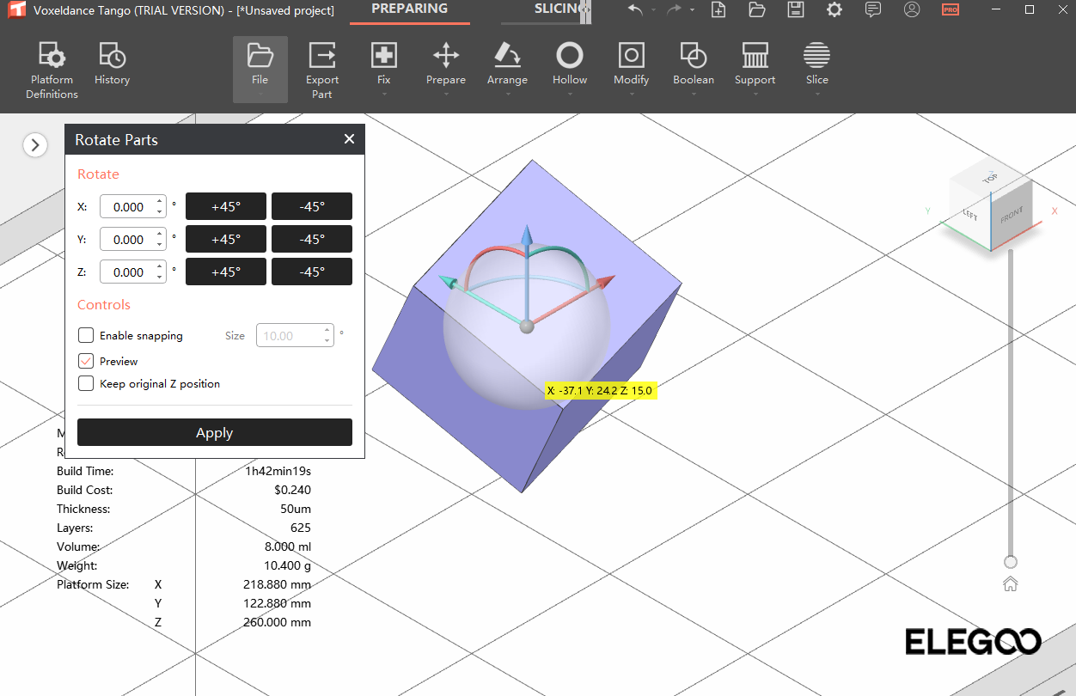Open the Redo history dropdown arrow
The height and width of the screenshot is (696, 1076).
coord(693,11)
